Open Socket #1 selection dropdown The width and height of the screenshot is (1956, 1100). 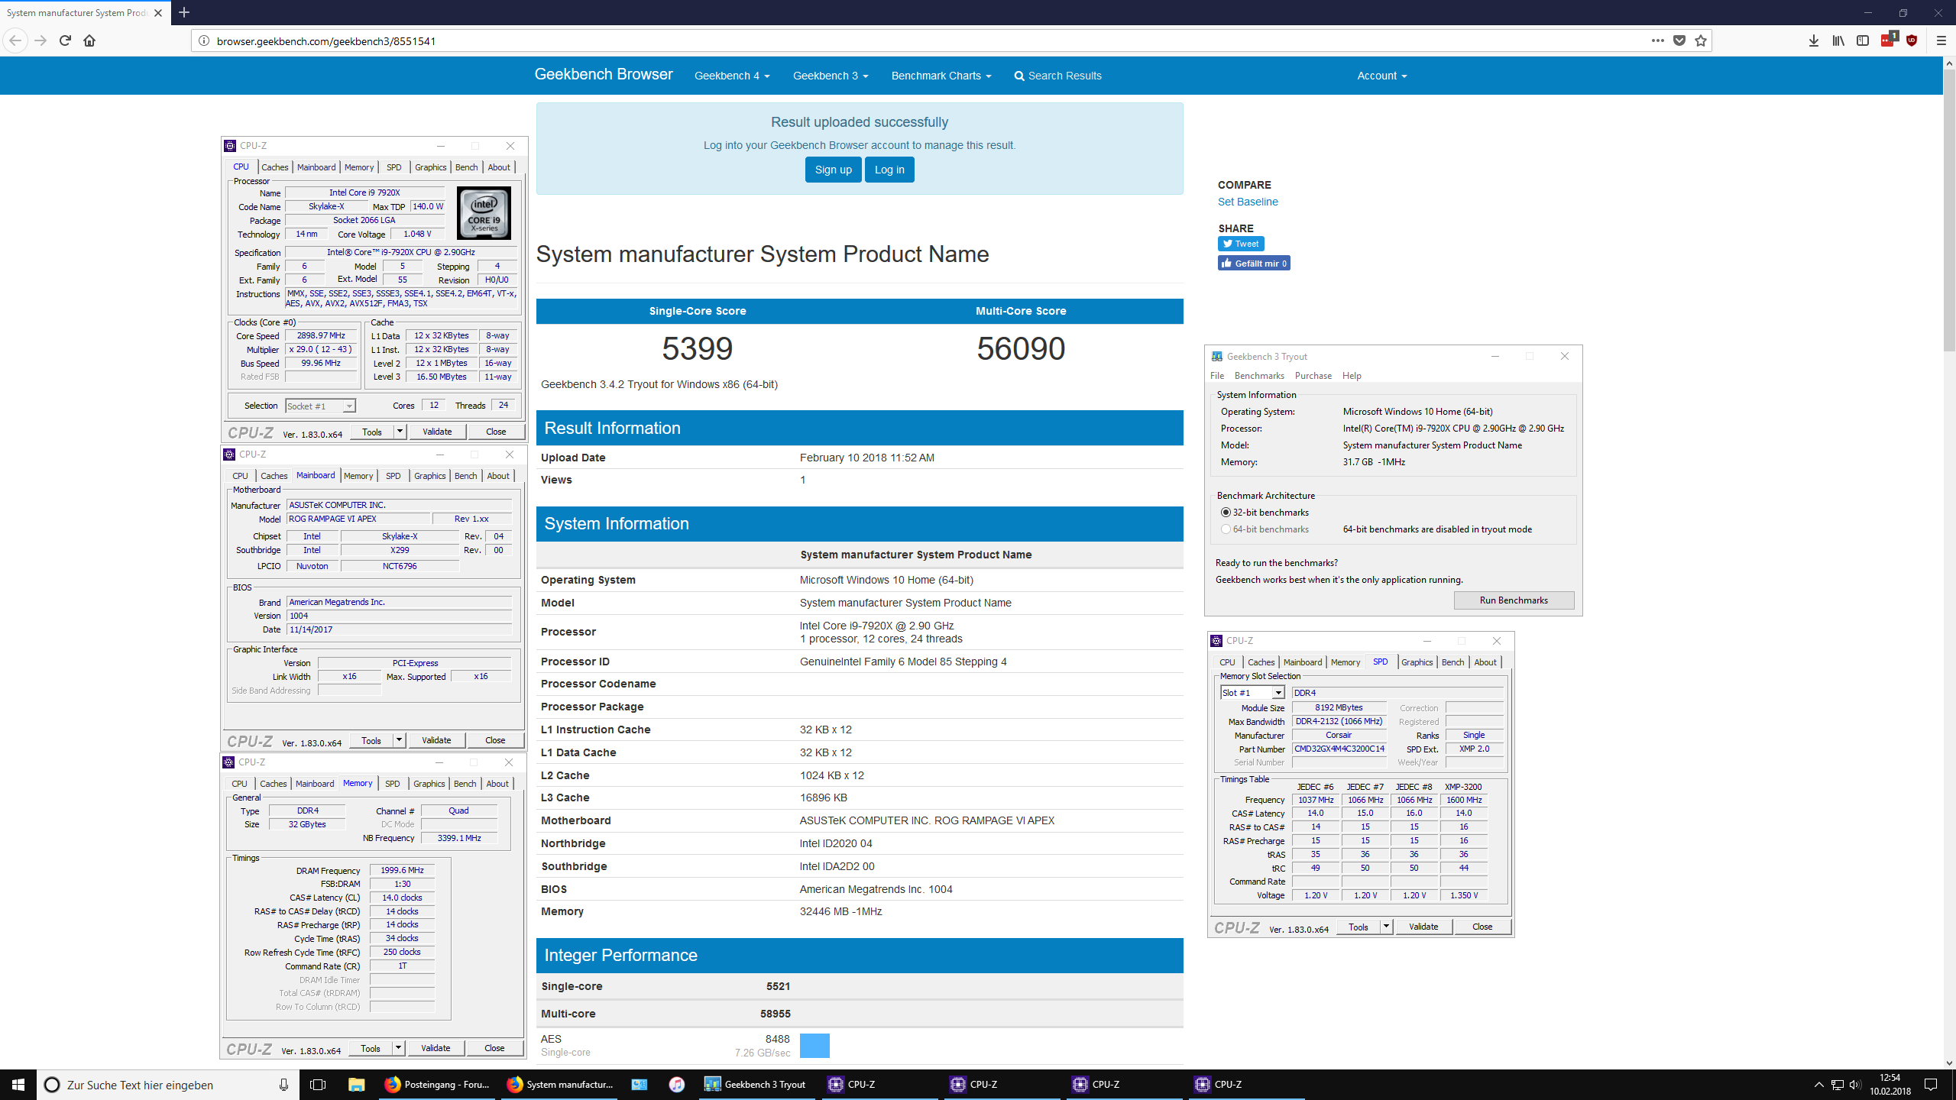point(321,406)
